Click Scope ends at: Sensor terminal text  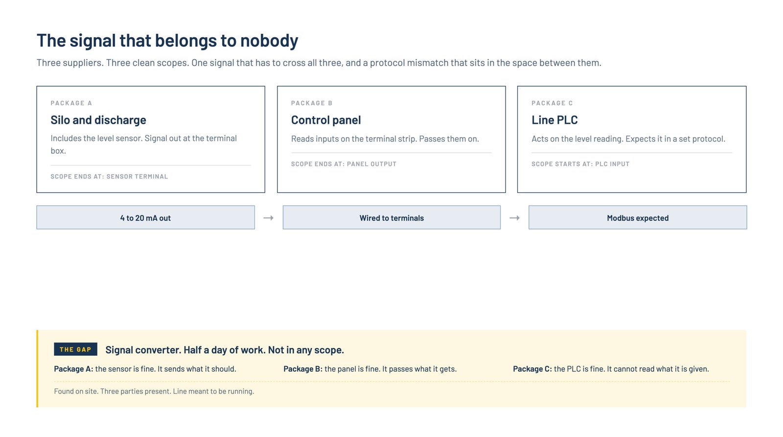click(109, 177)
